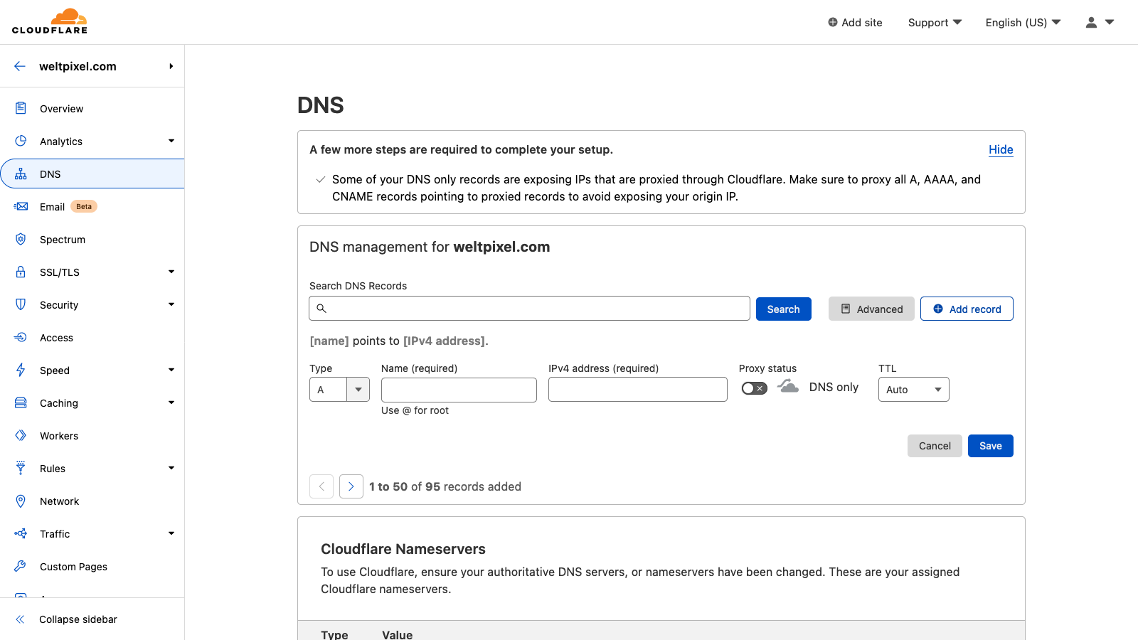Viewport: 1138px width, 640px height.
Task: Click the Hide link in setup notice
Action: pos(1001,149)
